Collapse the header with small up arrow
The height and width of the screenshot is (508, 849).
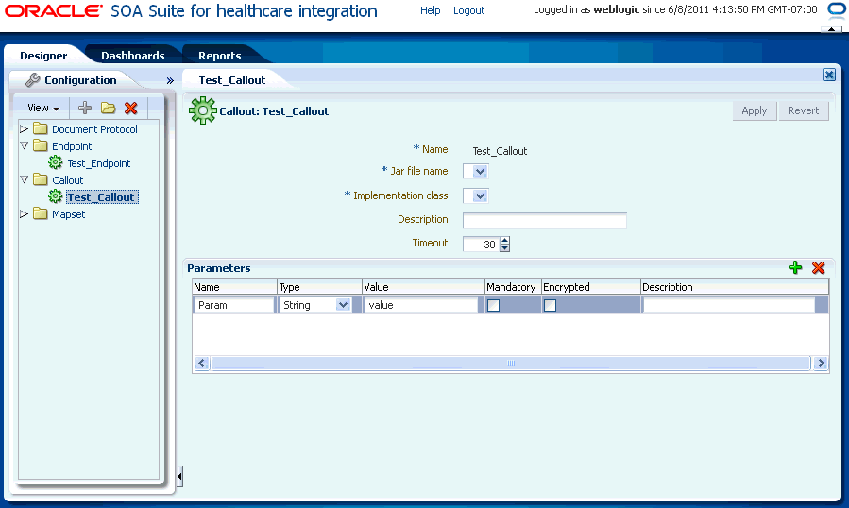click(x=831, y=29)
